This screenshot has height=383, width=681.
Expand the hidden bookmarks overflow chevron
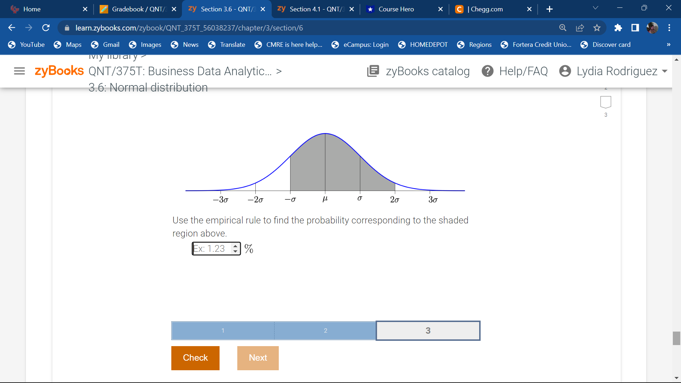pyautogui.click(x=669, y=45)
